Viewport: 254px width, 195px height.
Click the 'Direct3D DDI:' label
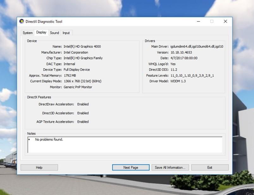coord(159,70)
